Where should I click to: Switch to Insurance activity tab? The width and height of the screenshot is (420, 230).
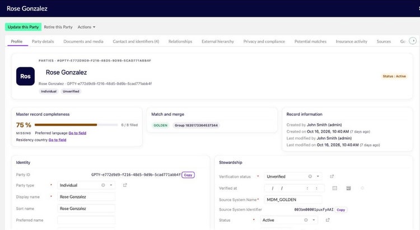(352, 41)
